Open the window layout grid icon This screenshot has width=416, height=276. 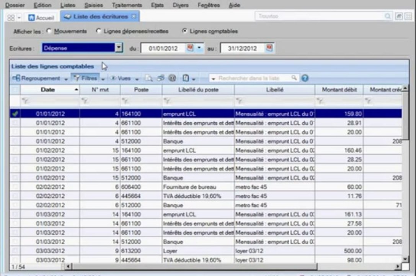tap(11, 18)
